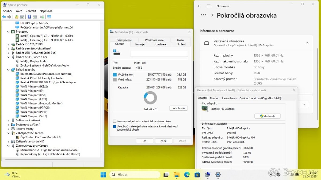Click the Podrobnosti button
The width and height of the screenshot is (321, 180).
178,108
